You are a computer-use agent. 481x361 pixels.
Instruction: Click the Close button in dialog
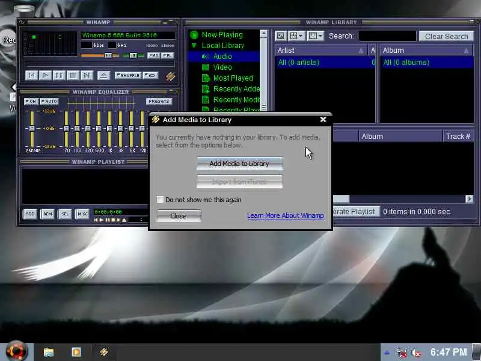click(x=179, y=216)
